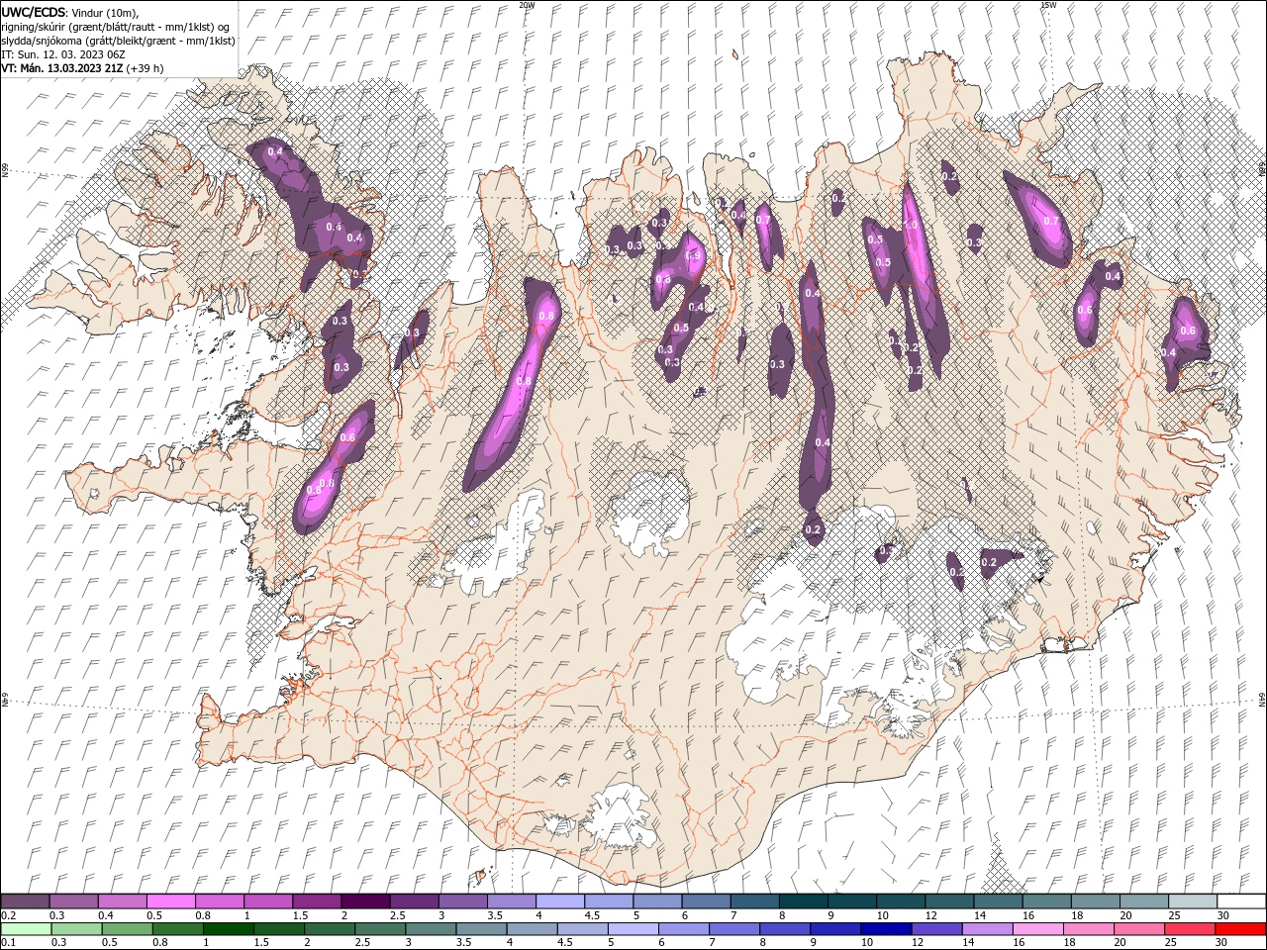Click the grey-purple legend swatch labeled 0.2
Image resolution: width=1267 pixels, height=950 pixels.
25,902
